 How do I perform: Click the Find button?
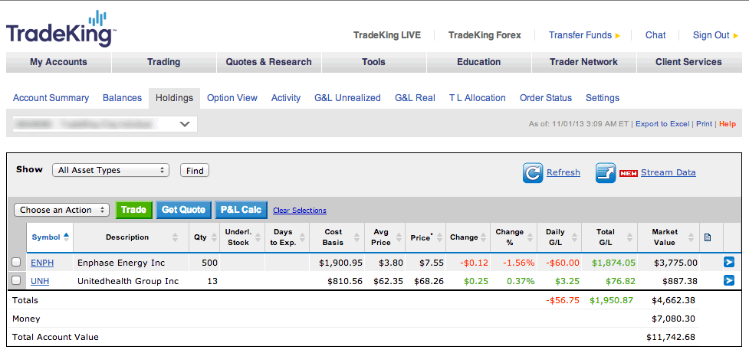point(195,170)
